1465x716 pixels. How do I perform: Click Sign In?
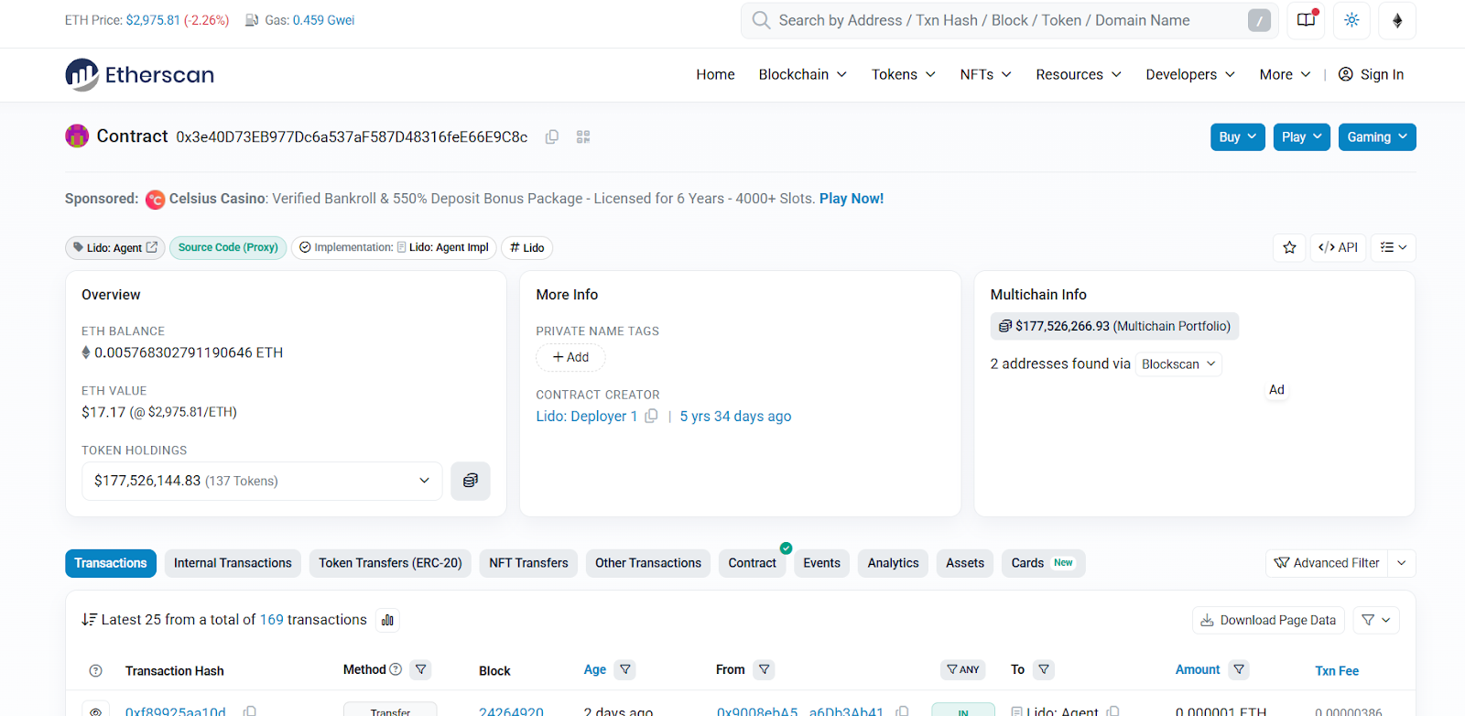(1371, 74)
